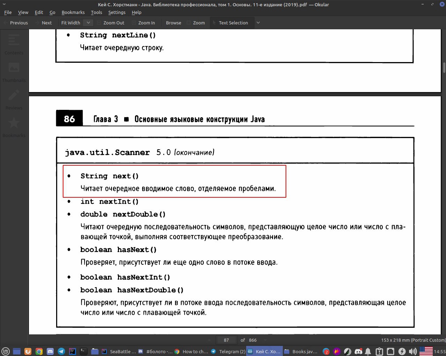Open the Bookmarks menu
The width and height of the screenshot is (446, 356).
pos(73,12)
